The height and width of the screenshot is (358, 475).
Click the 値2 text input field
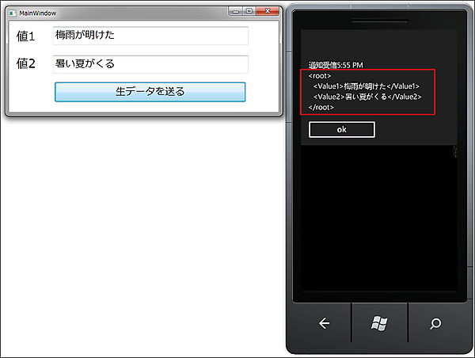coord(150,64)
